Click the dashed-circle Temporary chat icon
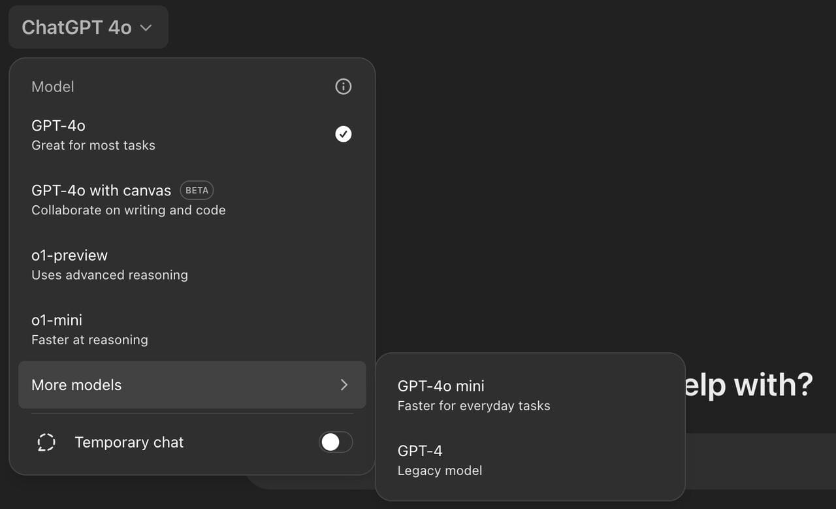836x509 pixels. coord(46,442)
